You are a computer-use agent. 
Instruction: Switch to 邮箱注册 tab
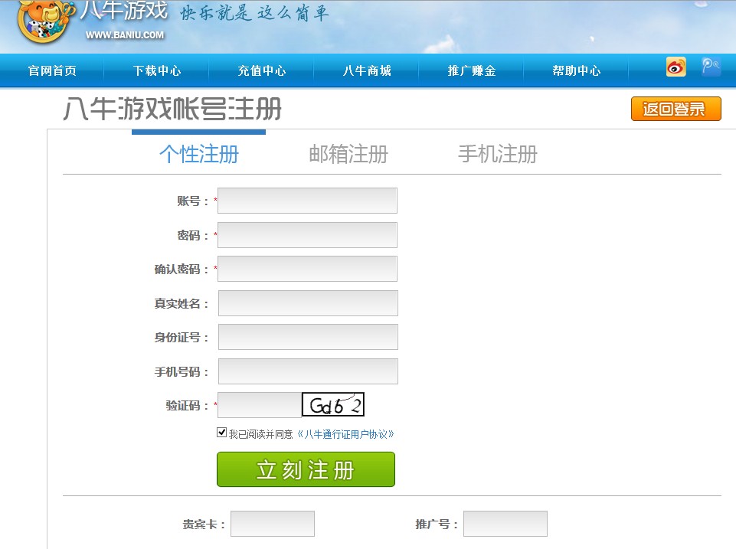point(348,154)
